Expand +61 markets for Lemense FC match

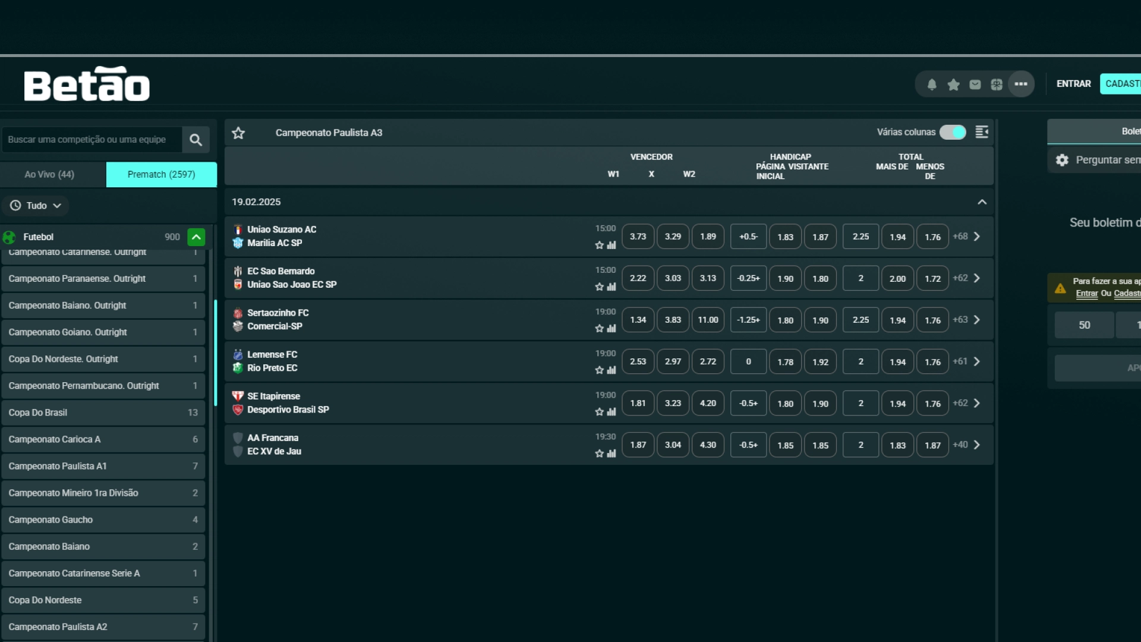click(x=966, y=361)
